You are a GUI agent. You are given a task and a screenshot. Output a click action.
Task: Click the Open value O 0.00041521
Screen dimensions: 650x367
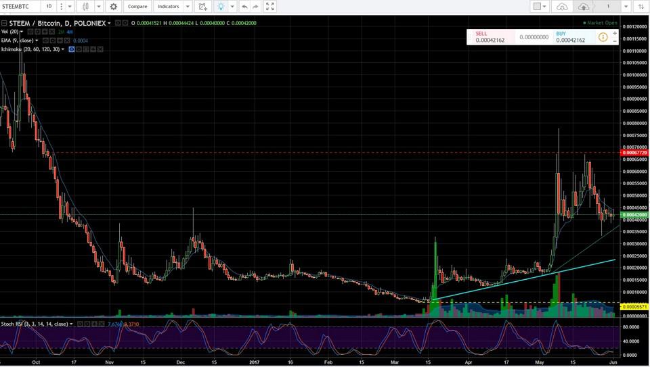coord(146,23)
